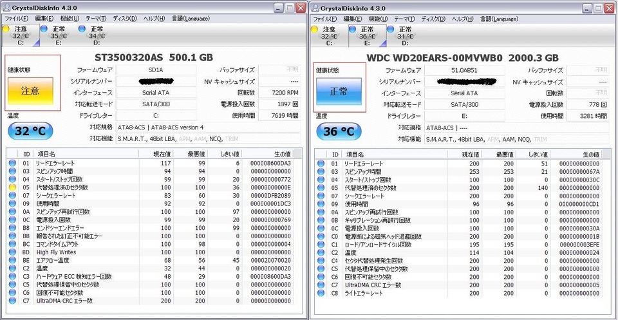Click WDC WD20EARS-00MVWB0 drive title

pyautogui.click(x=462, y=58)
